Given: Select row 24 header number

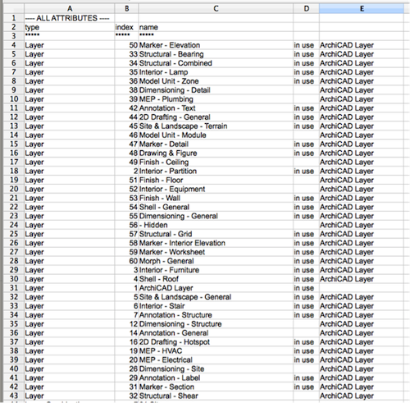Looking at the screenshot, I should 14,225.
